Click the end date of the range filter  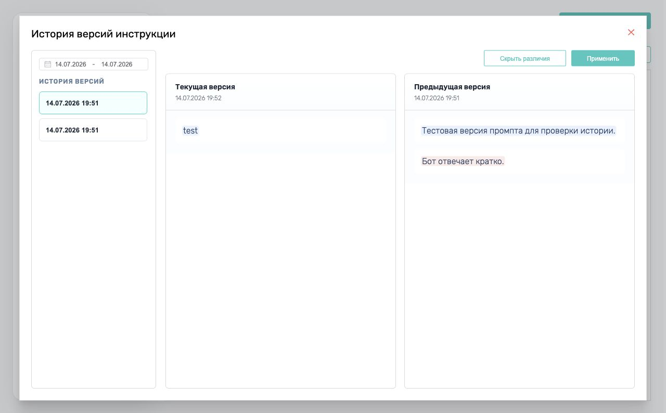[x=117, y=64]
